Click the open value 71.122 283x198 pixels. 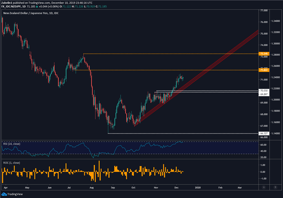coord(67,7)
